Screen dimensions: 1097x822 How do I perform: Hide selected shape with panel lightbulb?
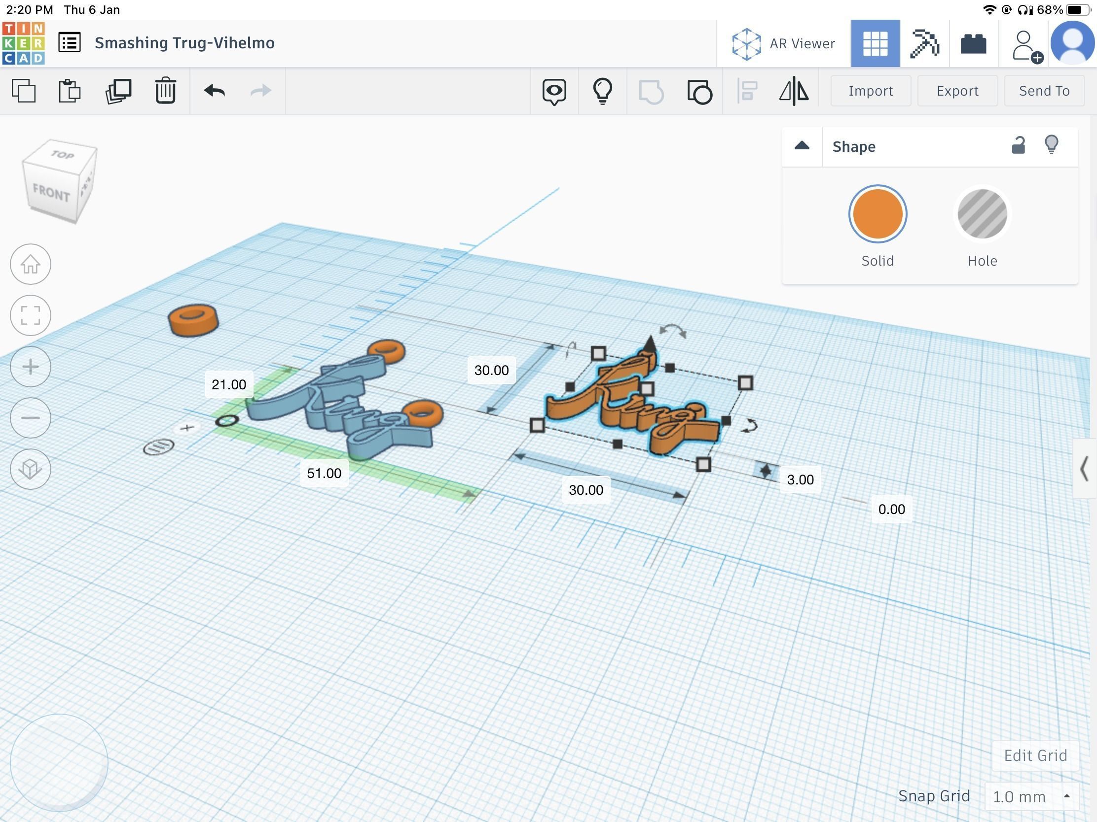pos(1052,145)
